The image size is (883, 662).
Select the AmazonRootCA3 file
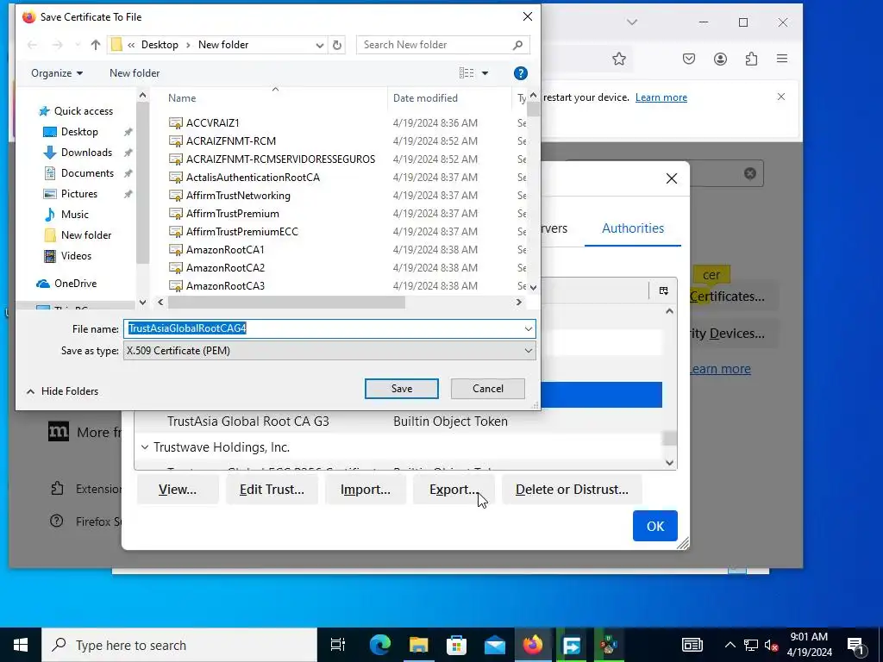click(x=225, y=285)
